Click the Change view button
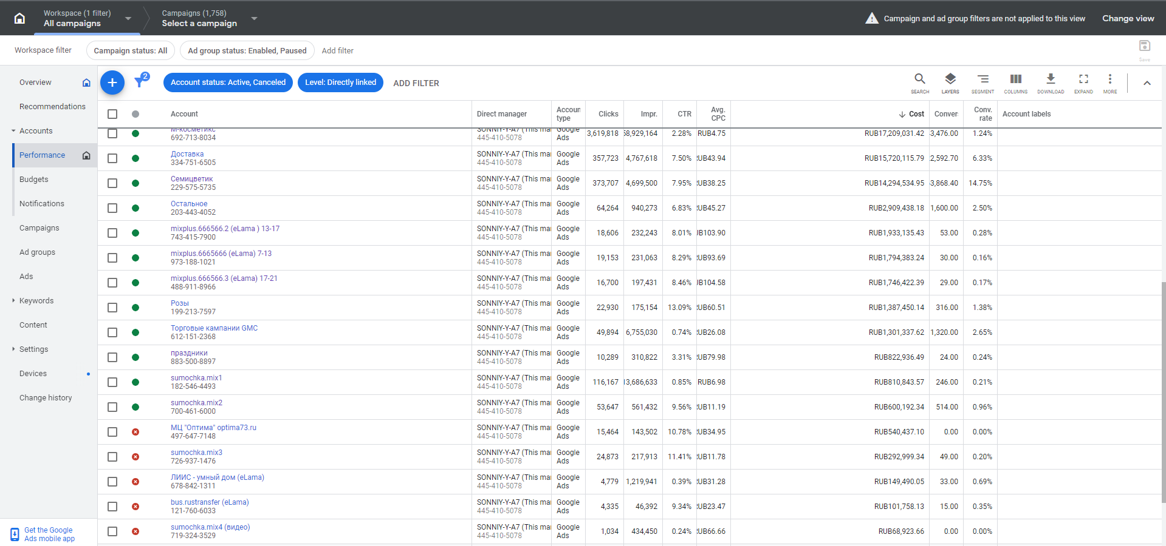The height and width of the screenshot is (546, 1166). coord(1128,18)
